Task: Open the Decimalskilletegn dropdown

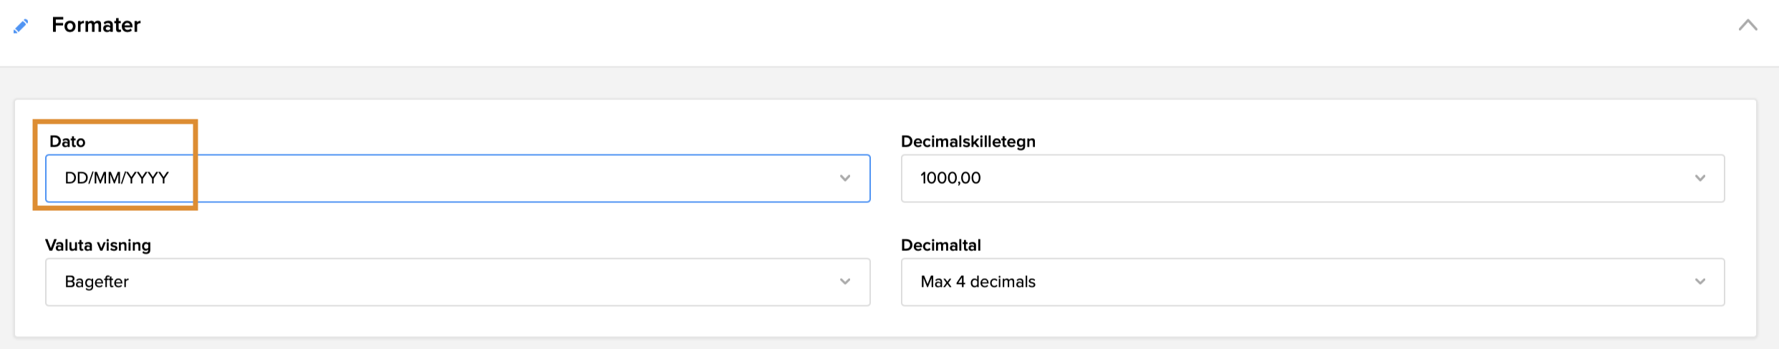Action: click(1312, 178)
